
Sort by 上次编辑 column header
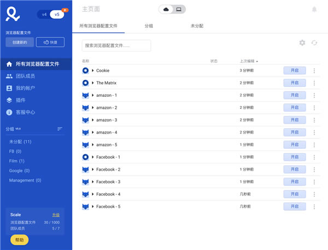[249, 61]
